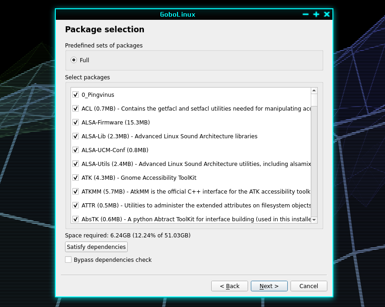Click the package list scroll-down arrow
This screenshot has width=385, height=307.
pyautogui.click(x=314, y=220)
